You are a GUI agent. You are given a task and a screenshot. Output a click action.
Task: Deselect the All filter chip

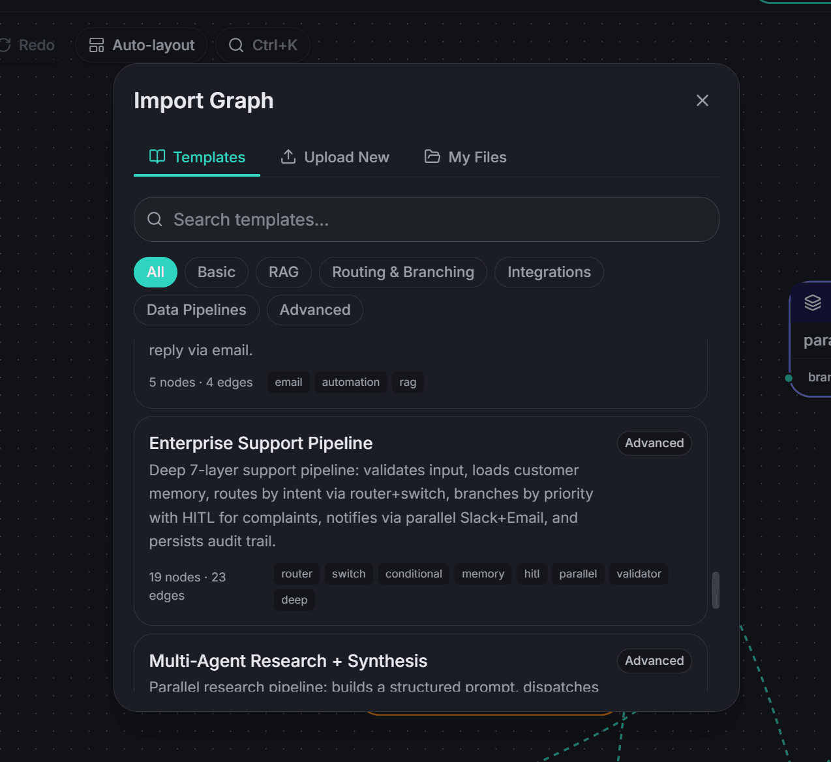tap(155, 272)
